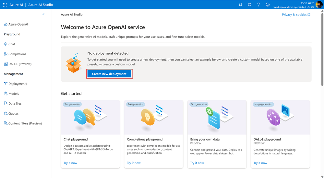Click the Image generation tag
The width and height of the screenshot is (324, 178).
point(263,104)
